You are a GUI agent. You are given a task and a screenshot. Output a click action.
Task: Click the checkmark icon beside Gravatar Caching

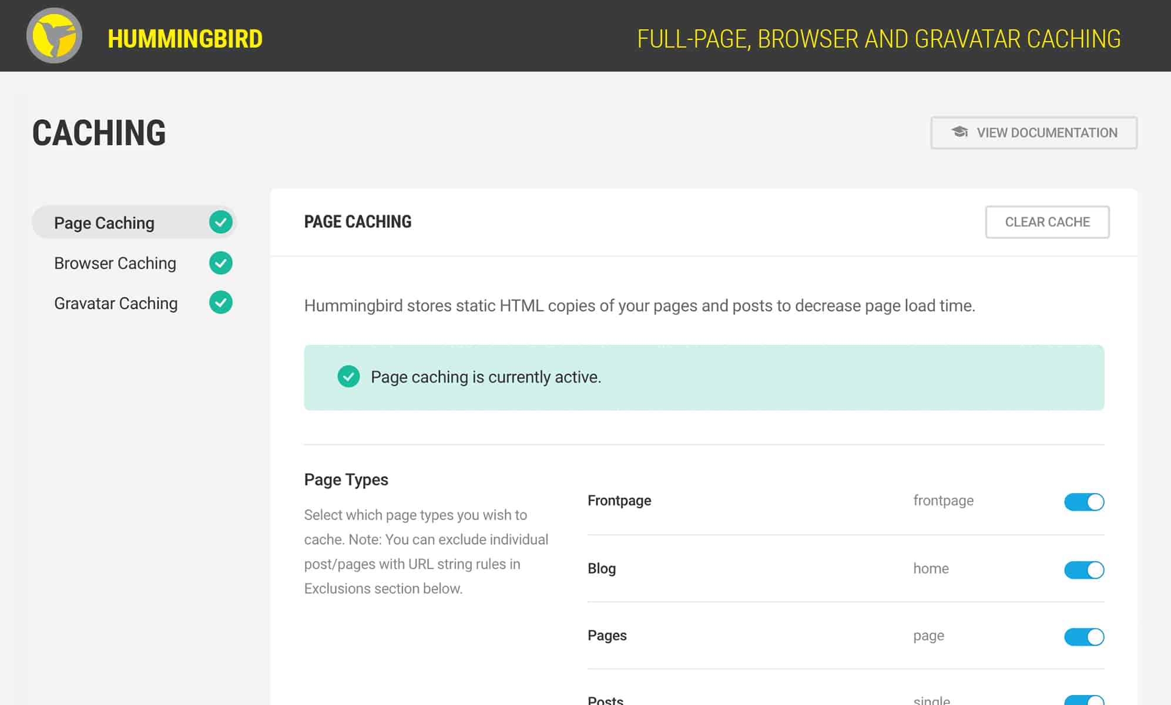[x=221, y=302]
